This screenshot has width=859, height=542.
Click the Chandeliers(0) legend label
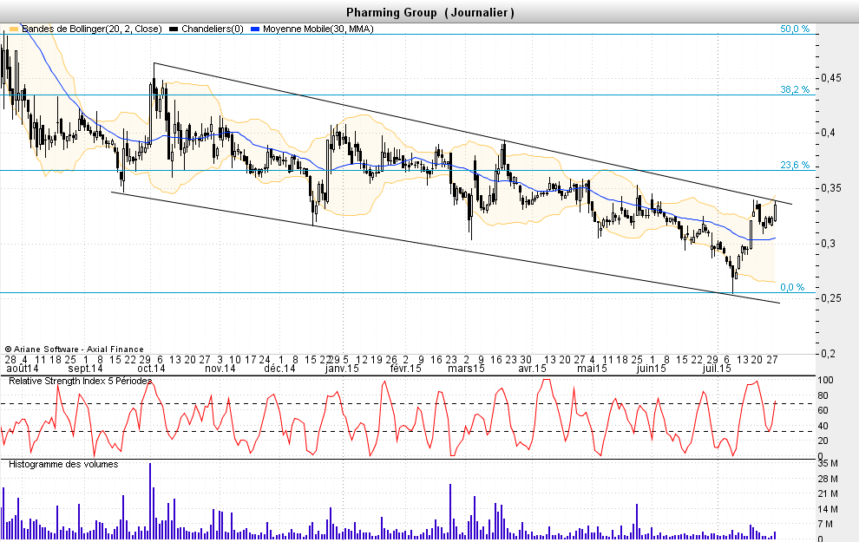[212, 29]
